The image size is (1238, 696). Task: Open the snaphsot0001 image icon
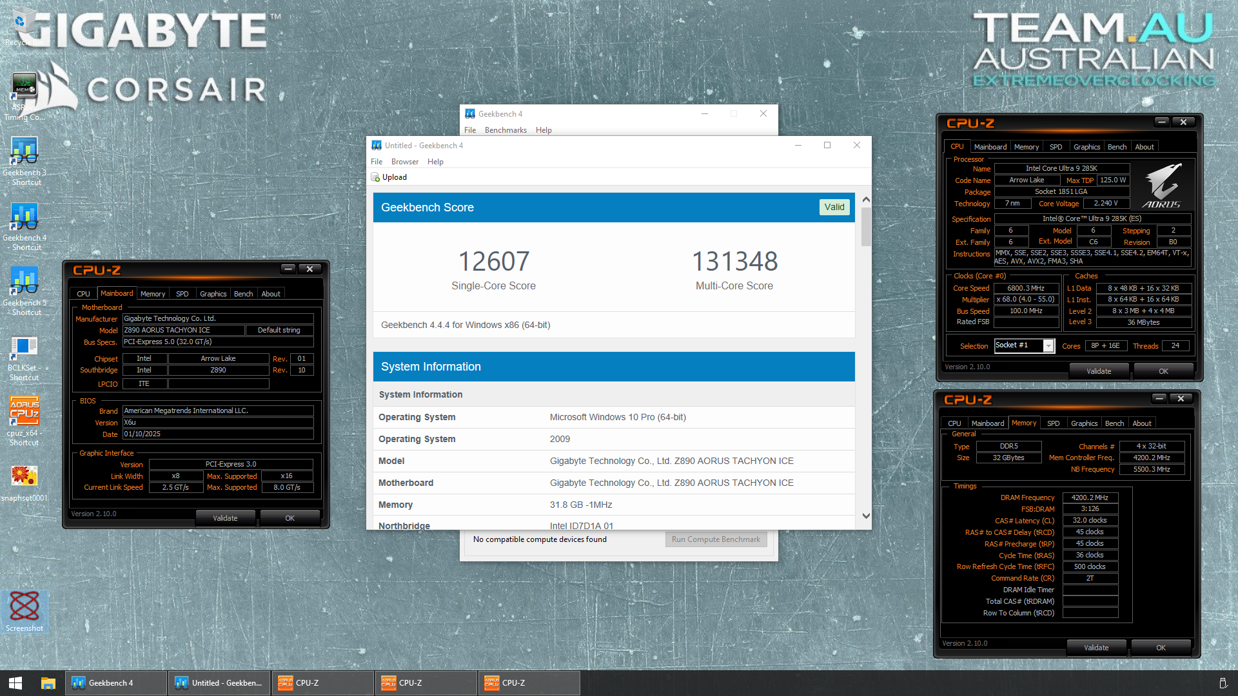click(x=24, y=483)
